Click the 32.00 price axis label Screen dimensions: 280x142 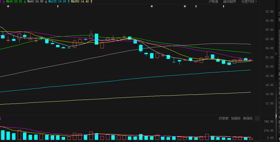tap(269, 11)
